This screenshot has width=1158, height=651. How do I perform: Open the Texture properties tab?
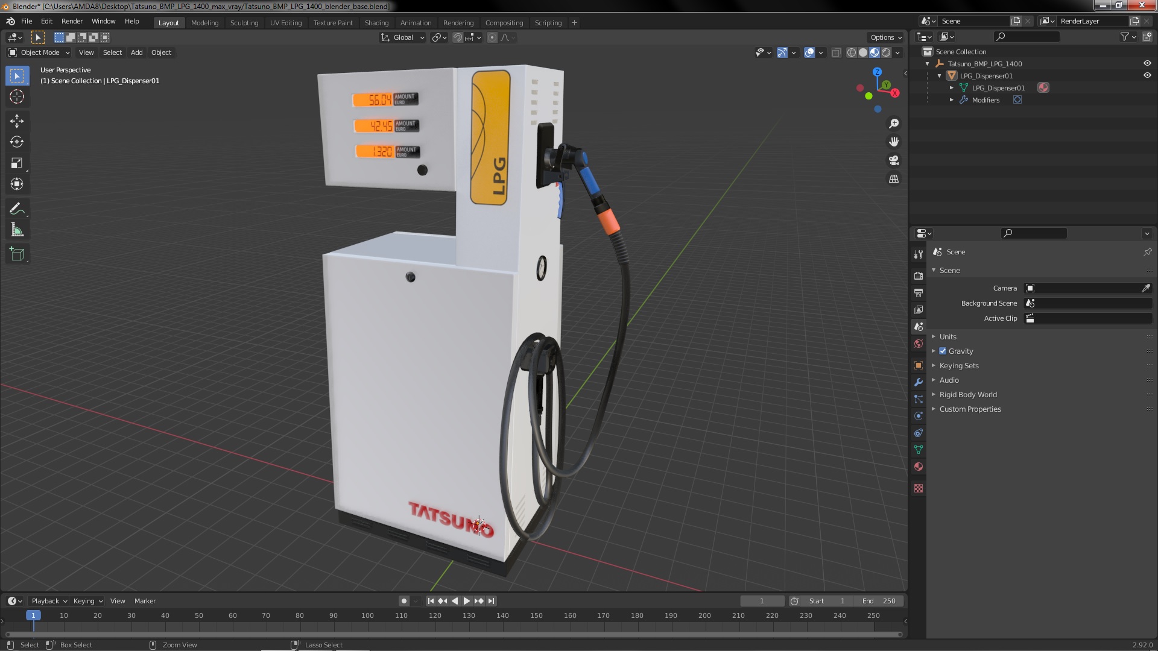[919, 488]
